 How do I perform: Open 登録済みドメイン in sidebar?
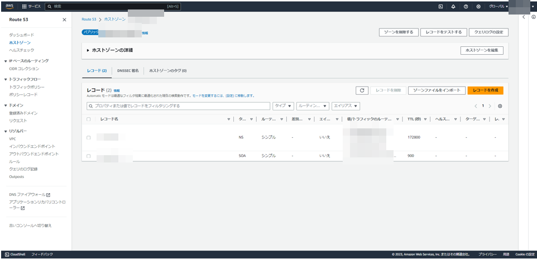(23, 113)
